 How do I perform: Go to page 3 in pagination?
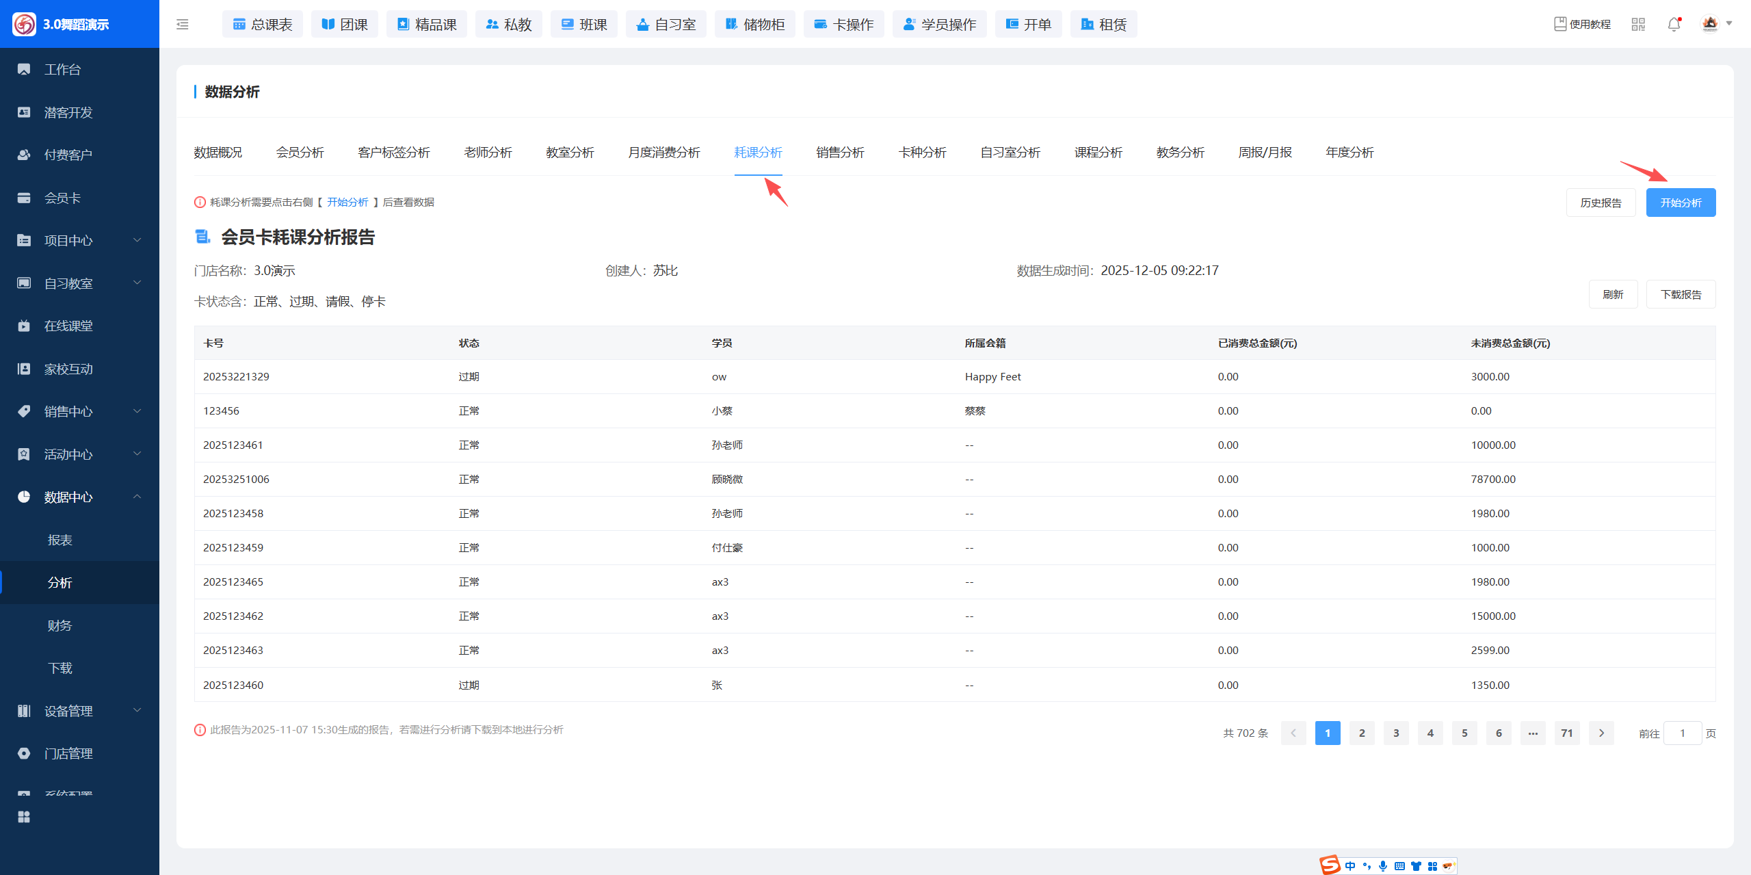point(1395,733)
